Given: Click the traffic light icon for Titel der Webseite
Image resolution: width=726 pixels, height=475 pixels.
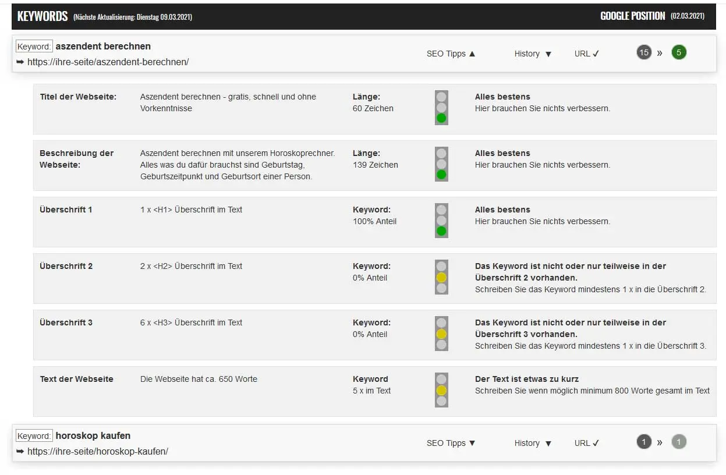Looking at the screenshot, I should (441, 108).
